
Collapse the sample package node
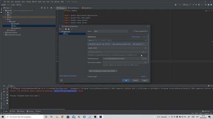point(8,21)
